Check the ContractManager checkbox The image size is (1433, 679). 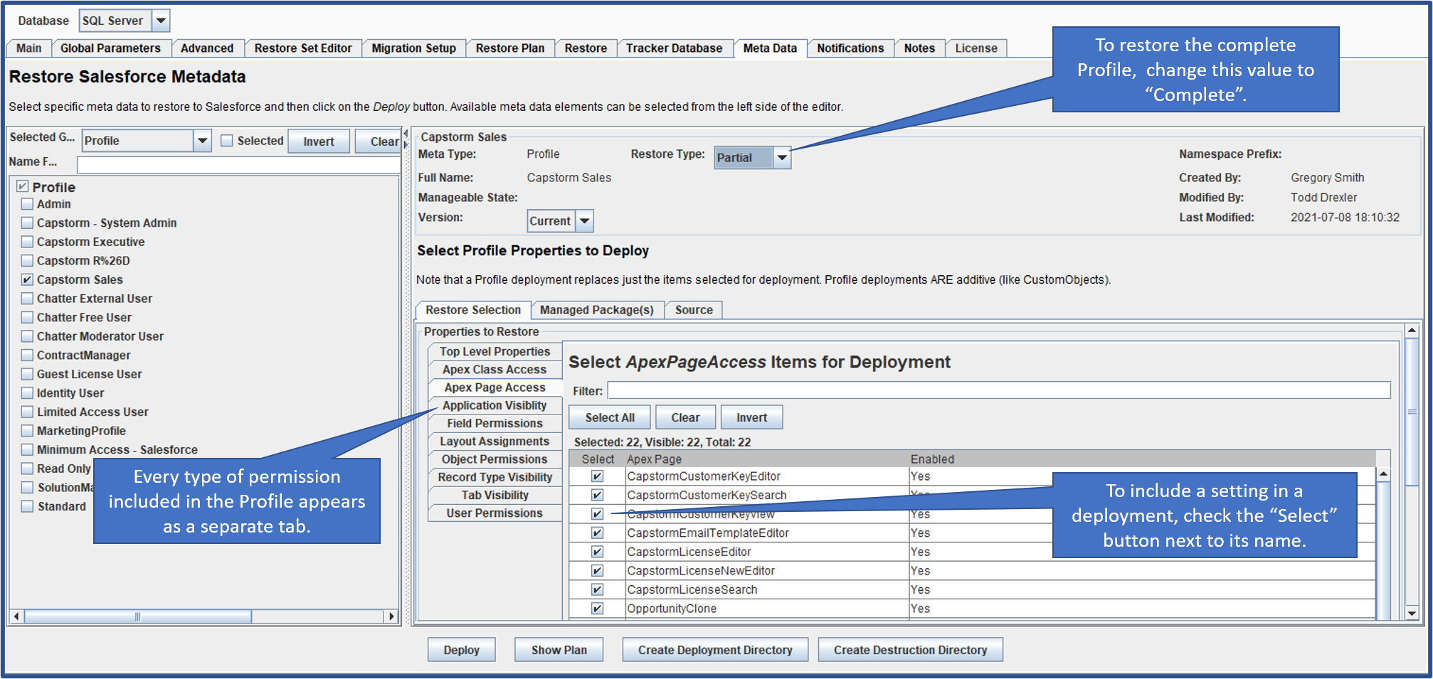click(27, 355)
